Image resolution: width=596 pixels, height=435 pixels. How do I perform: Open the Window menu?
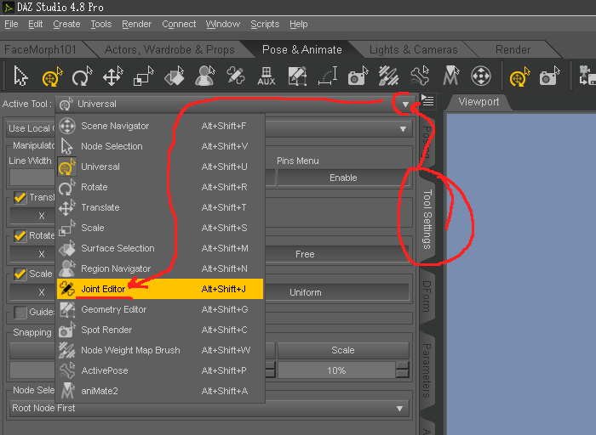click(223, 25)
